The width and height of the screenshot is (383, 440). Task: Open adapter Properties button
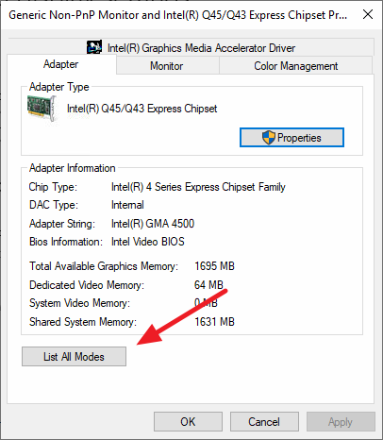tap(291, 138)
